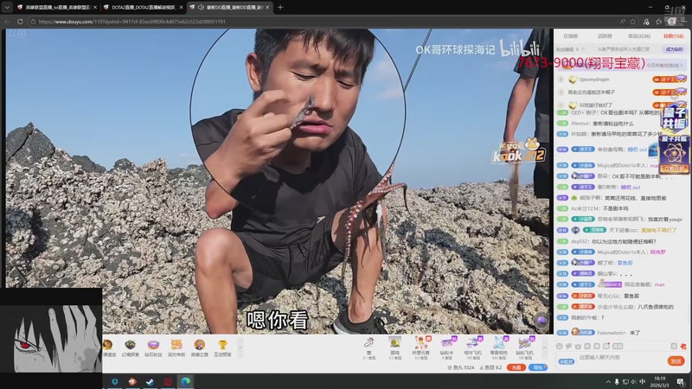The height and width of the screenshot is (389, 692).
Task: Bookmark this page with star icon
Action: (x=633, y=21)
